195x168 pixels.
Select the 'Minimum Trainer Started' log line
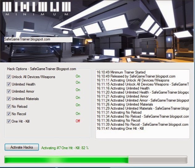121,72
